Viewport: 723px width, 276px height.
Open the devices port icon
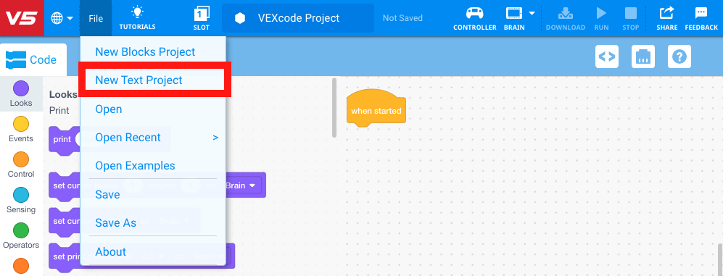coord(643,57)
